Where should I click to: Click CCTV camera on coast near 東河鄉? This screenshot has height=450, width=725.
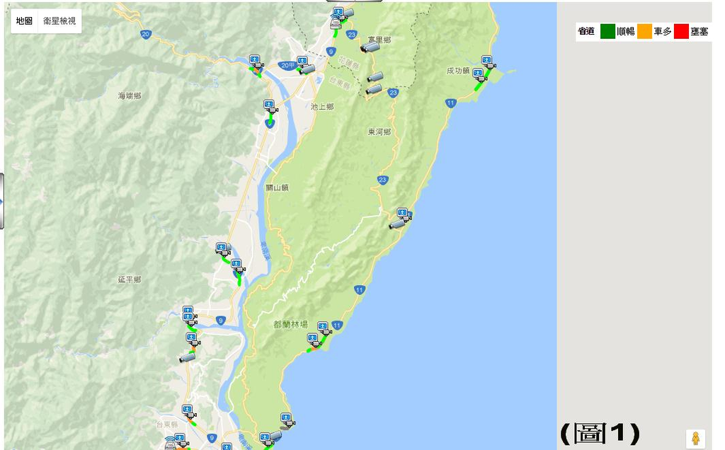click(396, 224)
